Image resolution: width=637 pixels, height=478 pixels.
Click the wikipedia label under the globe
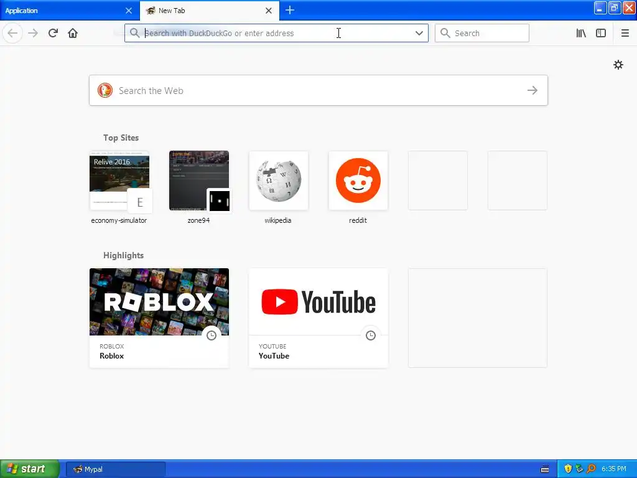pyautogui.click(x=278, y=220)
